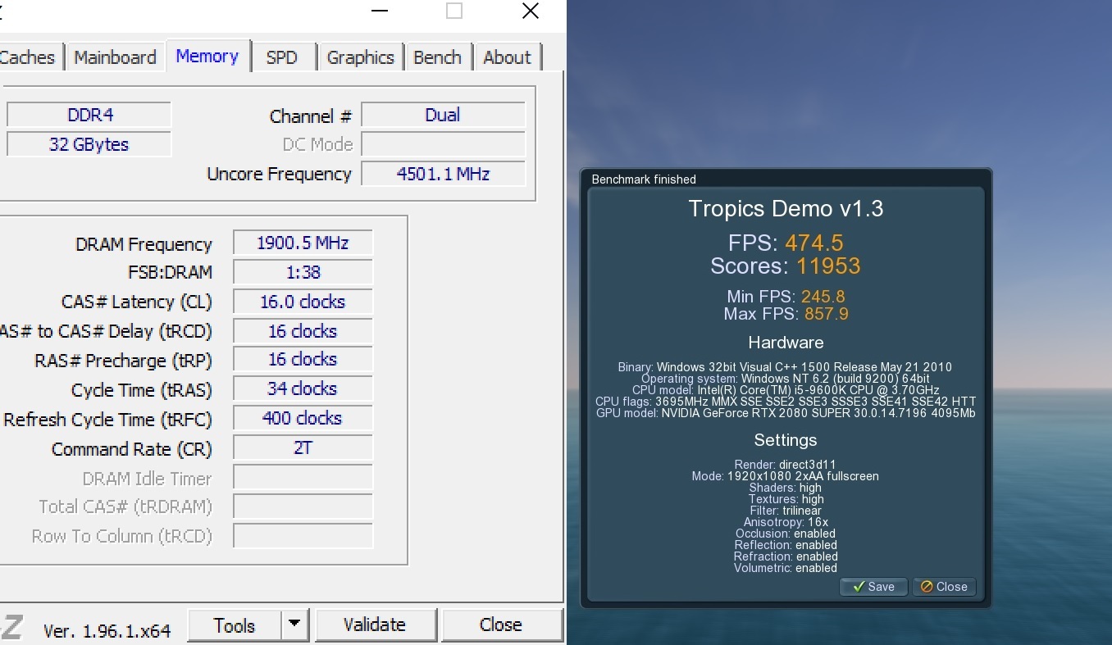The height and width of the screenshot is (645, 1112).
Task: Click the Textures high setting
Action: click(786, 499)
